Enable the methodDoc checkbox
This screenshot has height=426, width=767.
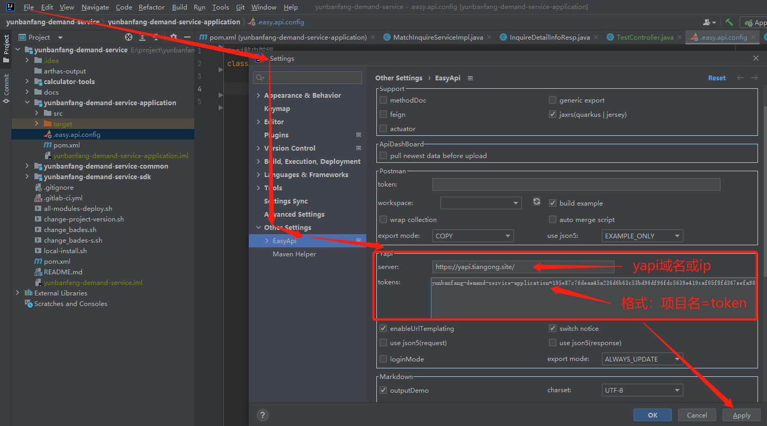pos(383,100)
